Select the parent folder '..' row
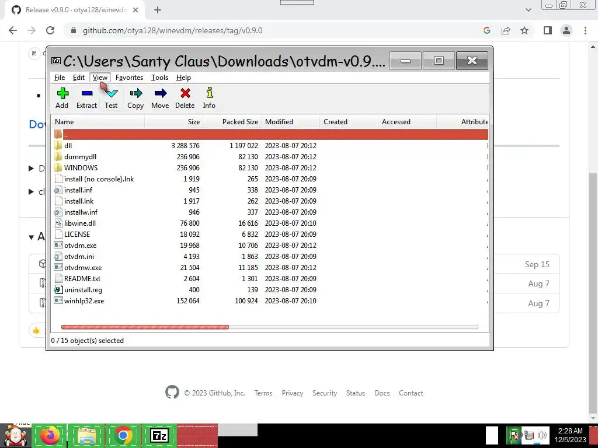 pyautogui.click(x=270, y=135)
